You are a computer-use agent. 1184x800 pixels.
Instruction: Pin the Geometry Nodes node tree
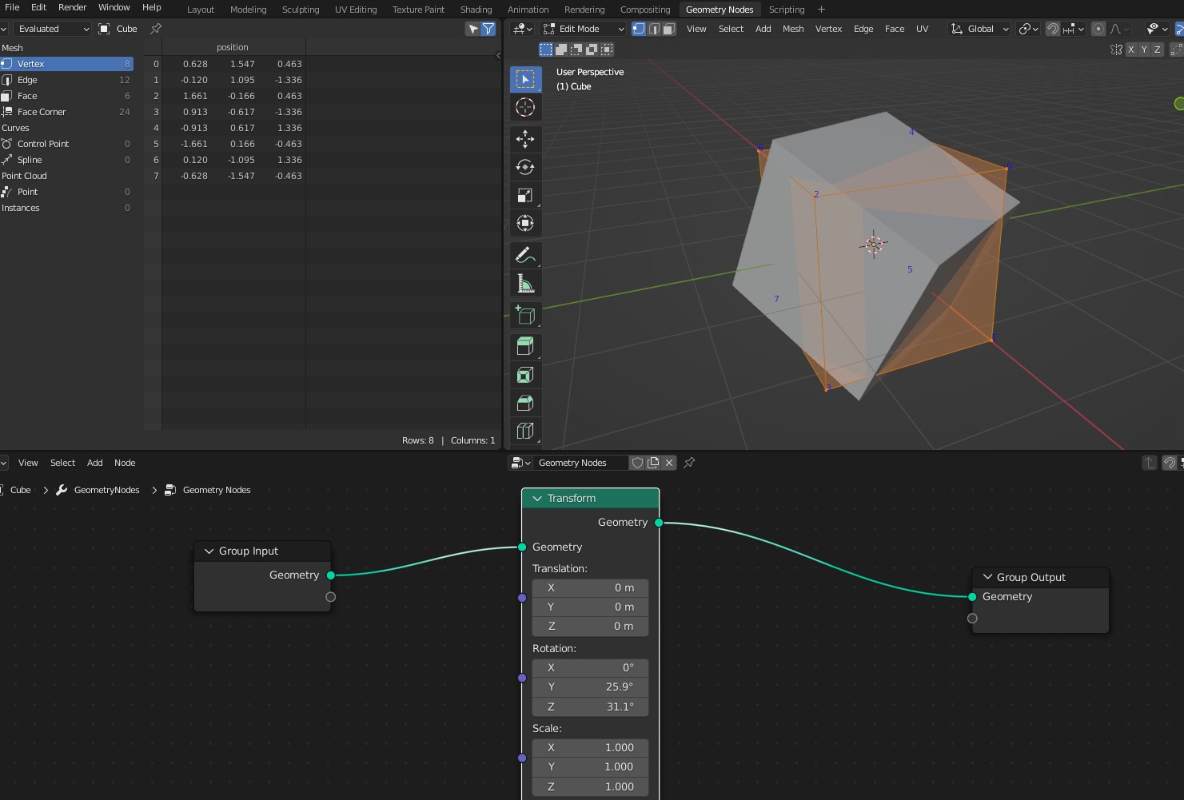pos(689,463)
